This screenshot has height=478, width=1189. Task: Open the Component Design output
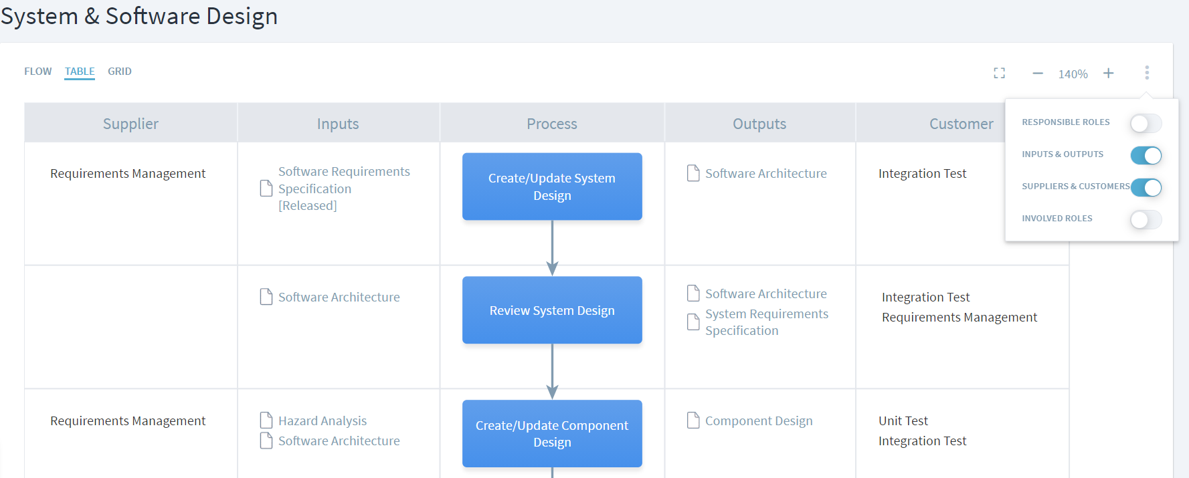click(x=759, y=421)
